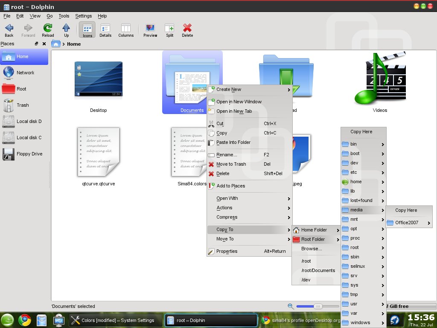Choose Move to Trash
This screenshot has width=437, height=328.
[x=249, y=164]
